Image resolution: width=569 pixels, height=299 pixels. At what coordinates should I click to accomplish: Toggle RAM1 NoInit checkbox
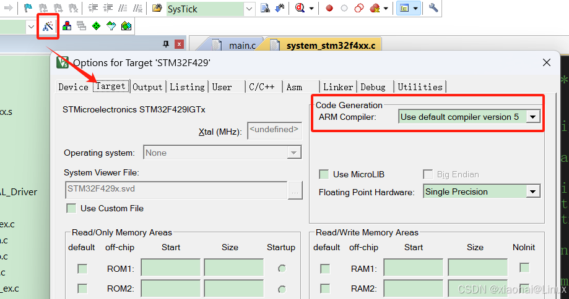(x=524, y=268)
